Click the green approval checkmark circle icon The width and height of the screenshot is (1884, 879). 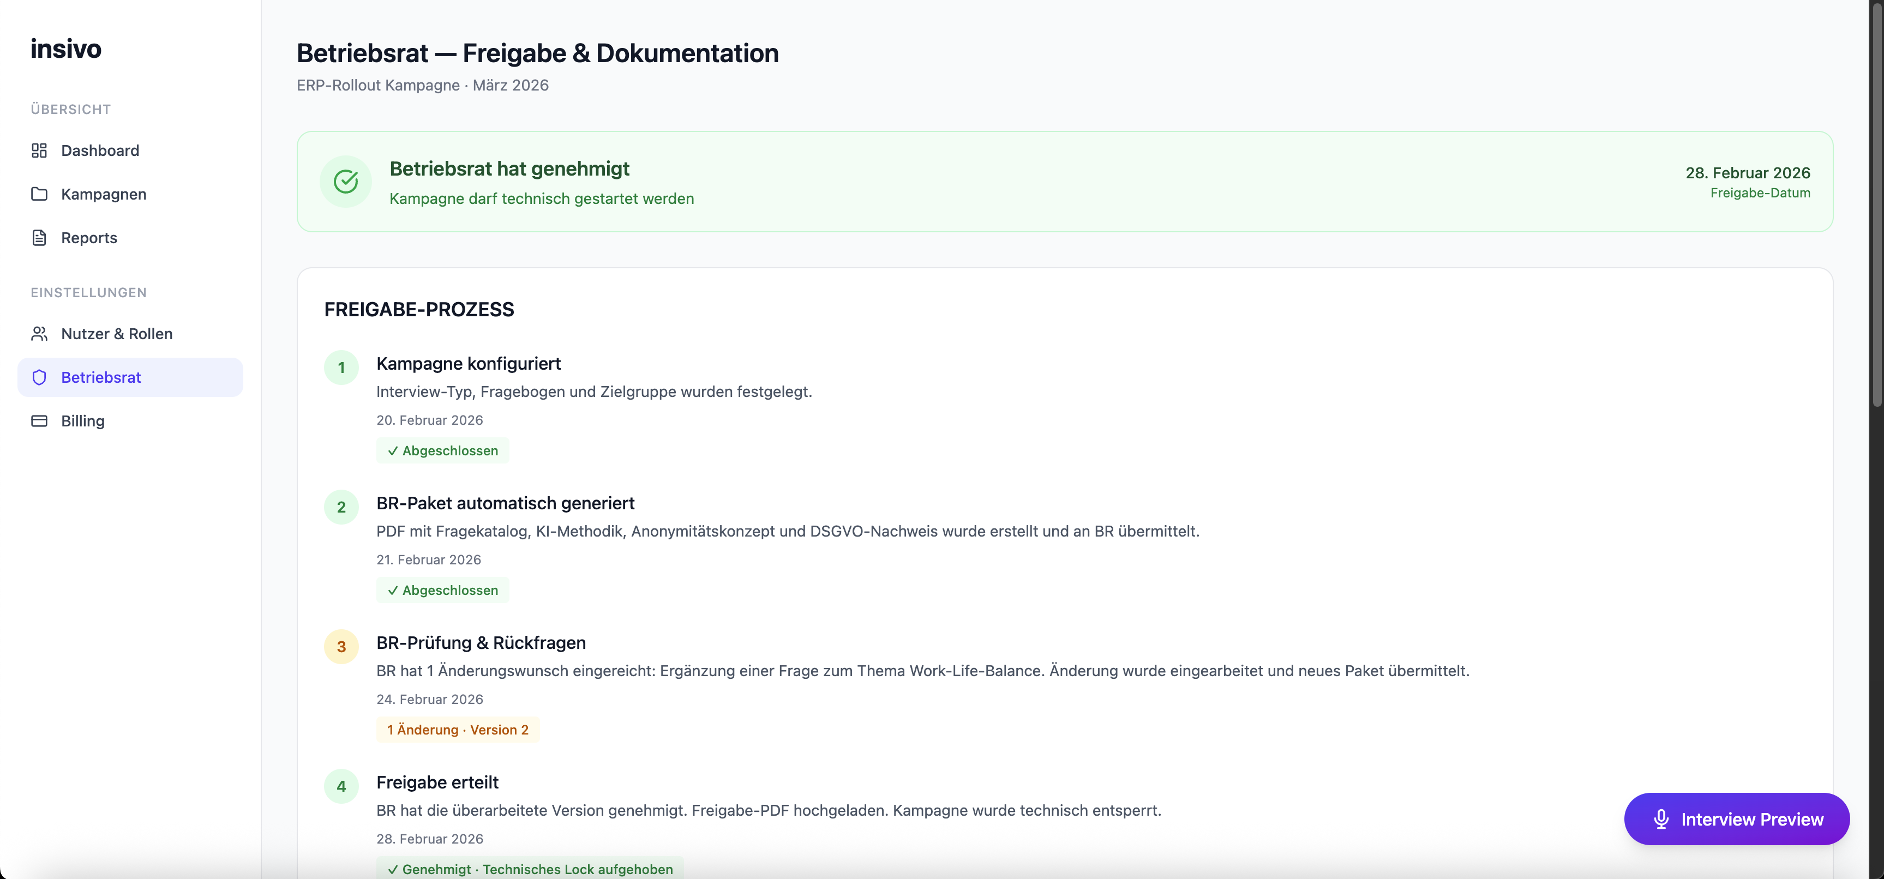(x=345, y=182)
